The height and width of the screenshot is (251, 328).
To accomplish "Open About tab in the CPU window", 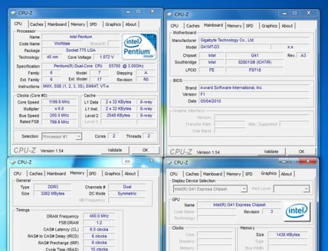I will tap(131, 24).
